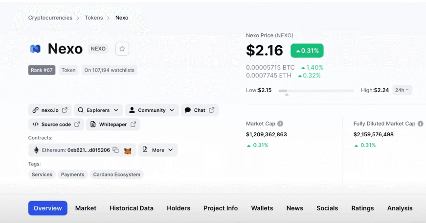Click the Explorers magnifier icon

click(80, 110)
